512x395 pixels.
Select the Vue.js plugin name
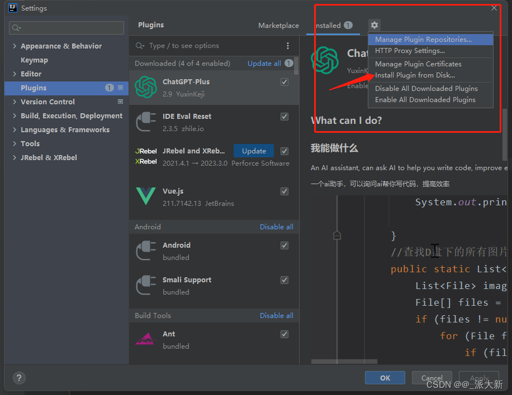(x=173, y=191)
